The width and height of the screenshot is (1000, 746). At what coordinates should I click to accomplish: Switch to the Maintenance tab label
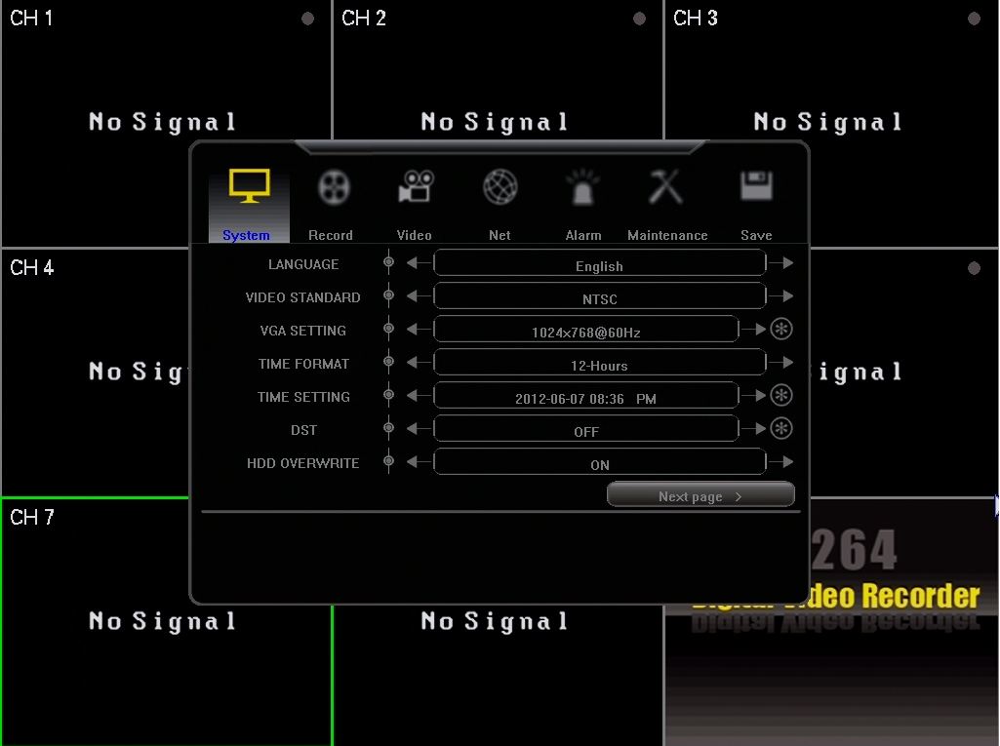667,235
